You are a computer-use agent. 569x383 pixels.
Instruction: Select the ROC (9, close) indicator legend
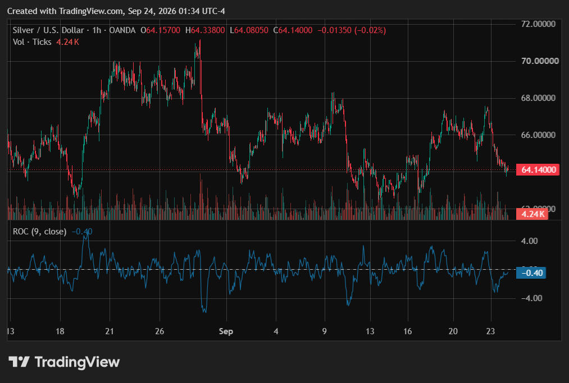pos(39,231)
